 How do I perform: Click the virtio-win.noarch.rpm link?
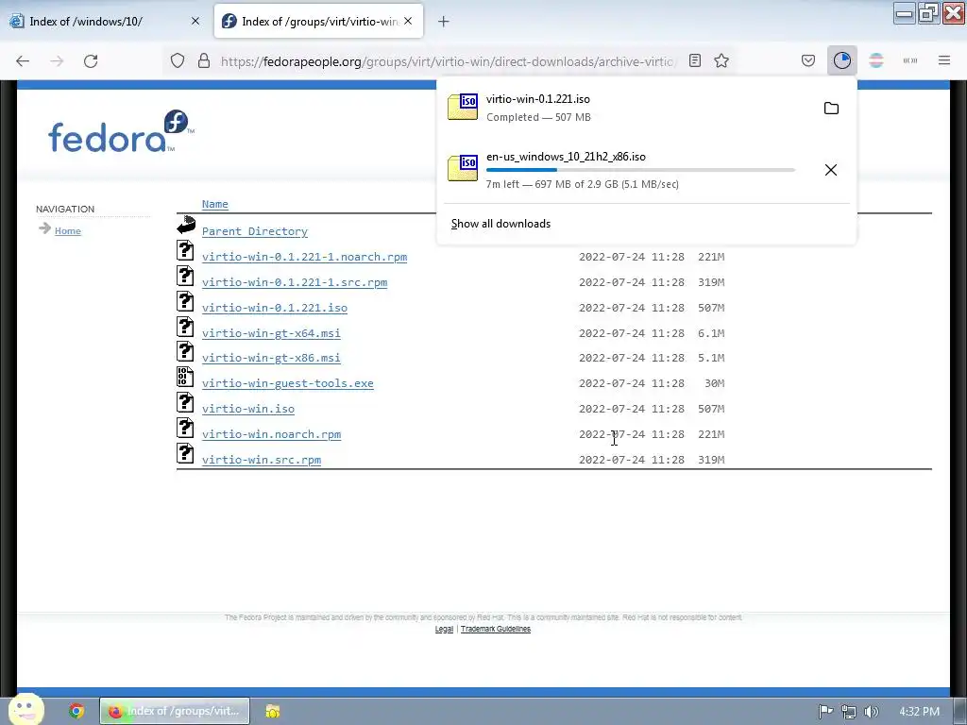(x=271, y=434)
